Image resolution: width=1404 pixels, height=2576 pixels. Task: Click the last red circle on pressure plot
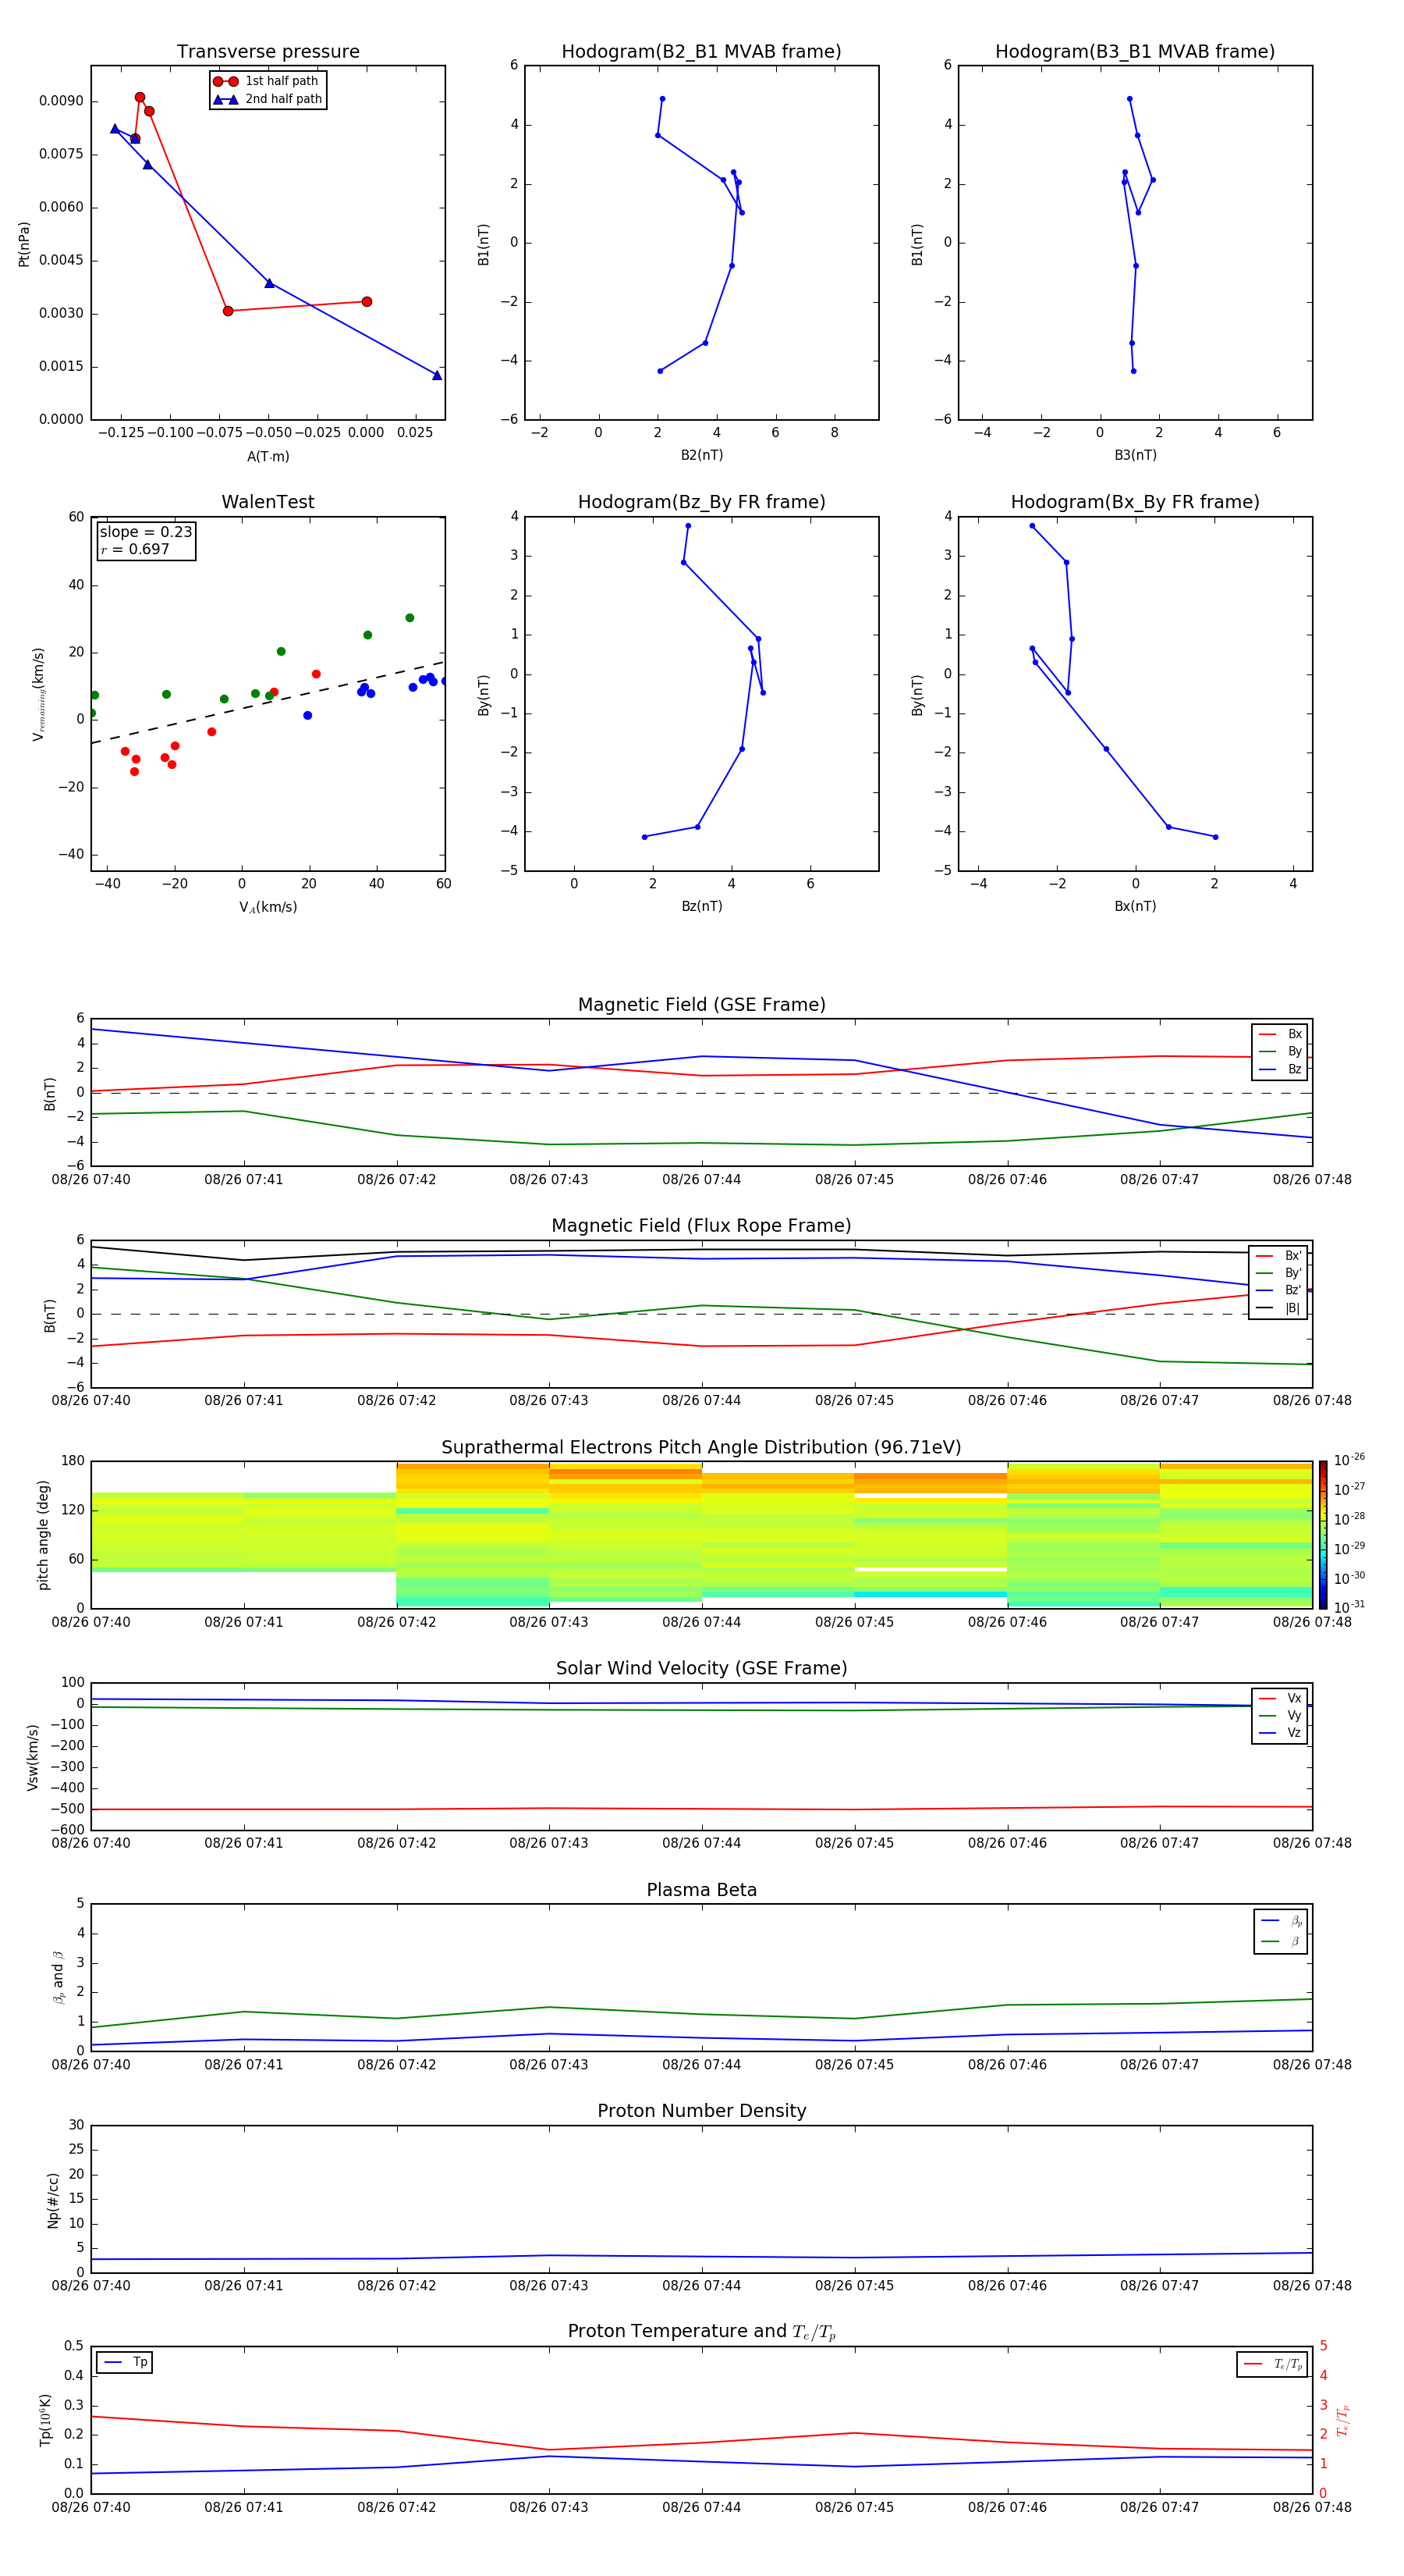tap(367, 302)
